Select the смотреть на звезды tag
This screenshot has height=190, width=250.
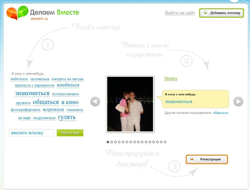tap(67, 79)
